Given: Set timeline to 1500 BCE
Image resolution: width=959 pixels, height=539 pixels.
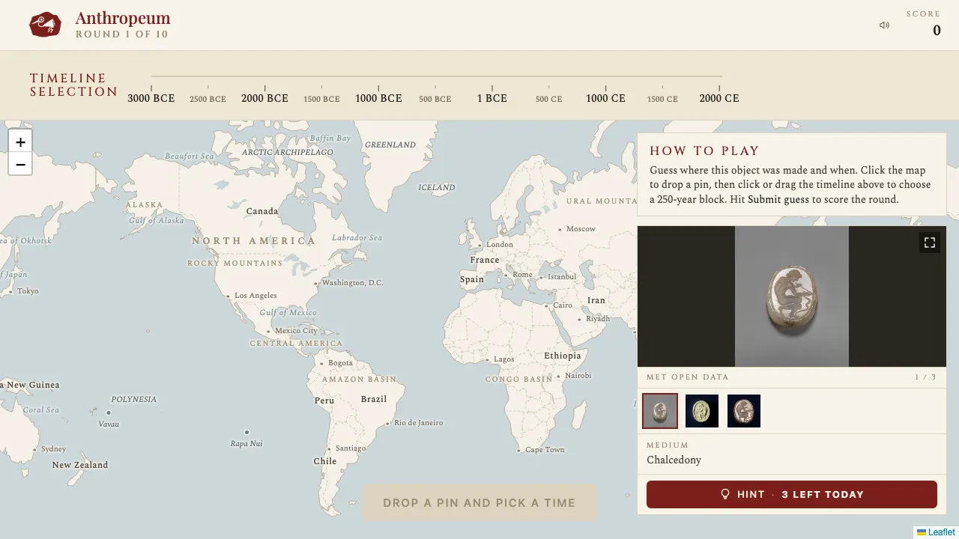Looking at the screenshot, I should [x=321, y=99].
